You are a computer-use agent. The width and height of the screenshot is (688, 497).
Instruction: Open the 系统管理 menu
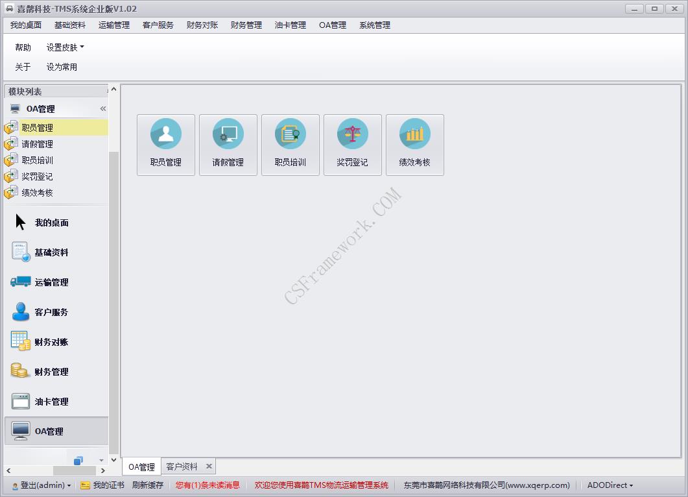click(374, 25)
